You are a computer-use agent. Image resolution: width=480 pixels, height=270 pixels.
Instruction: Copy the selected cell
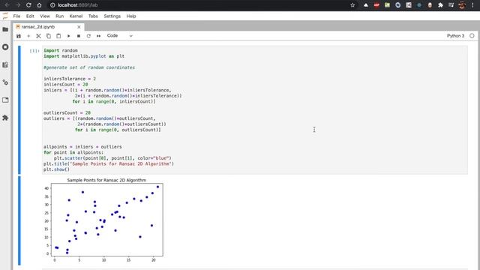48,36
